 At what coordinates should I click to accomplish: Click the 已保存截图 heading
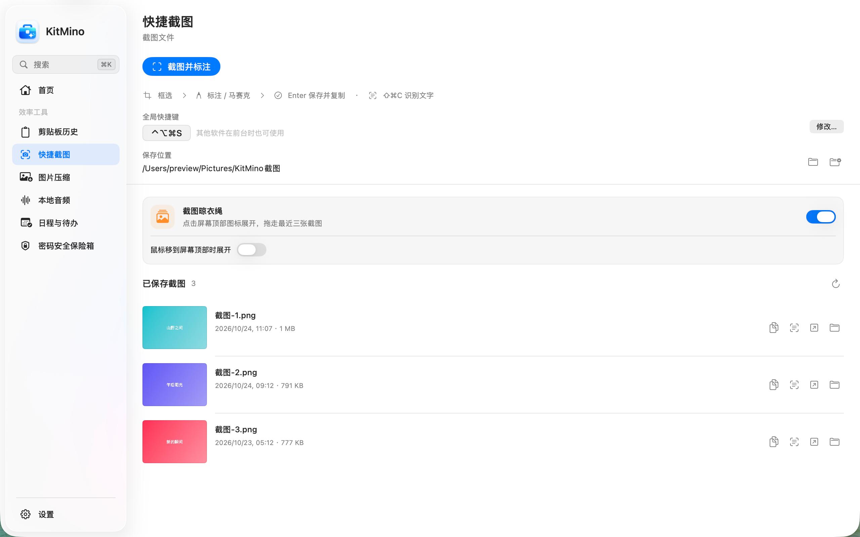164,283
